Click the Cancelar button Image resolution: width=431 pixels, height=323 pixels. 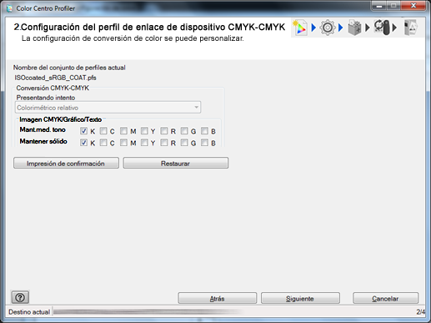385,298
